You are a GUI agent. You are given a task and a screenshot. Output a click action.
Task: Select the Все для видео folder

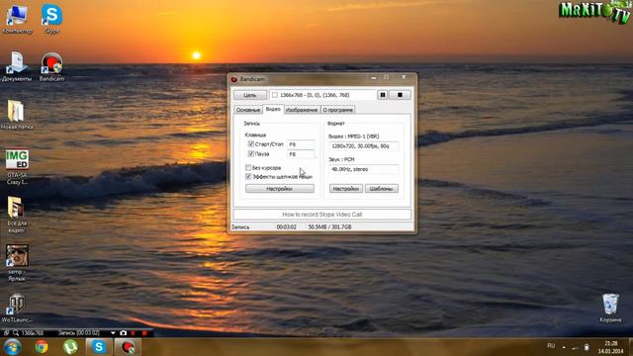click(17, 215)
